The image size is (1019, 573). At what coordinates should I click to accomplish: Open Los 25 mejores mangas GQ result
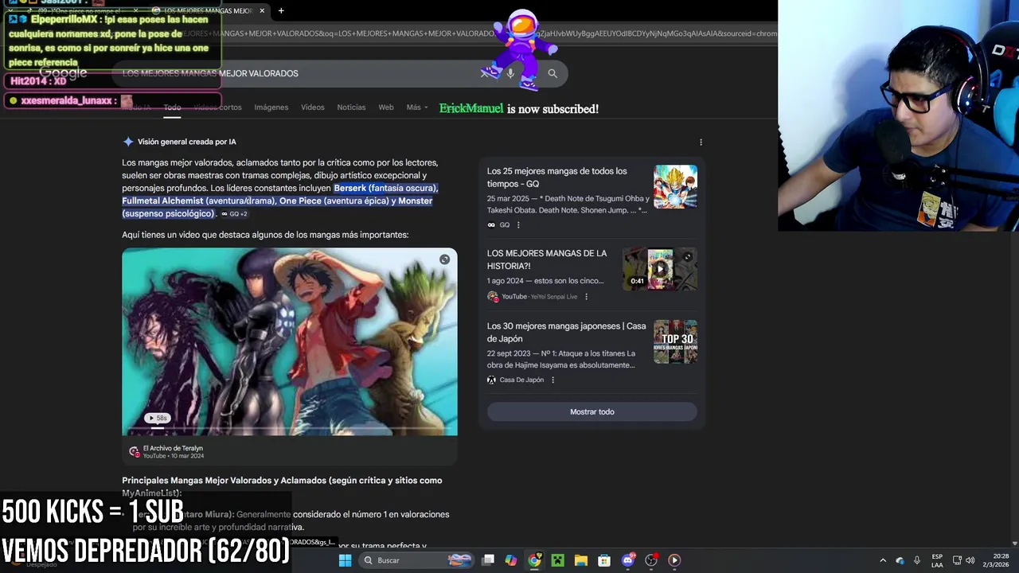point(556,177)
